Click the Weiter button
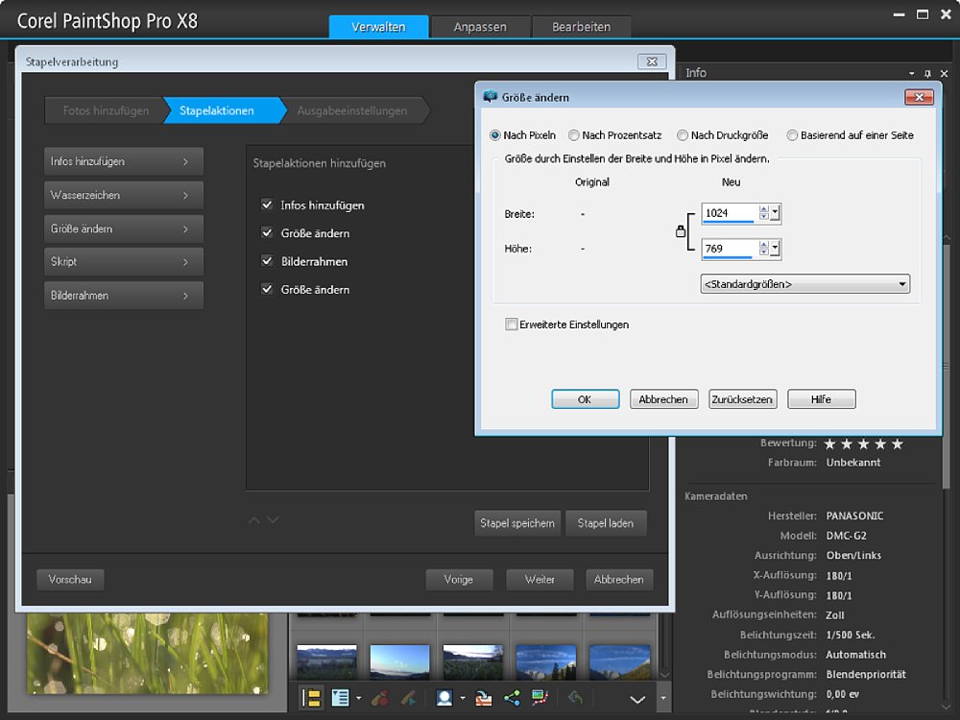The width and height of the screenshot is (960, 720). tap(540, 580)
